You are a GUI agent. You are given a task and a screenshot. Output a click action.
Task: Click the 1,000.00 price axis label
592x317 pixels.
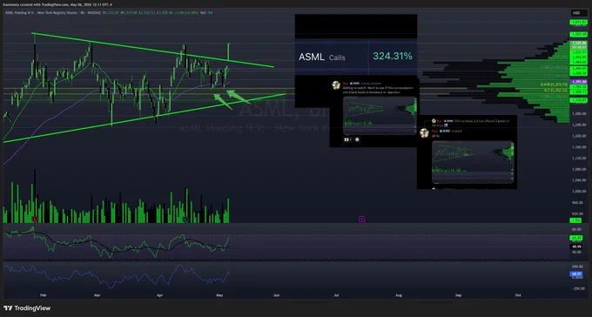(579, 192)
